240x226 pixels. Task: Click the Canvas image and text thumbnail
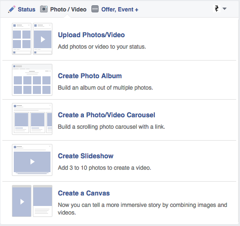pyautogui.click(x=42, y=201)
